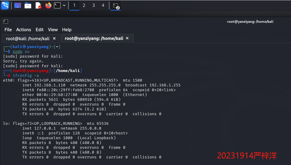Image resolution: width=291 pixels, height=165 pixels.
Task: Open the Kali dragon applications menu
Action: tap(5, 5)
